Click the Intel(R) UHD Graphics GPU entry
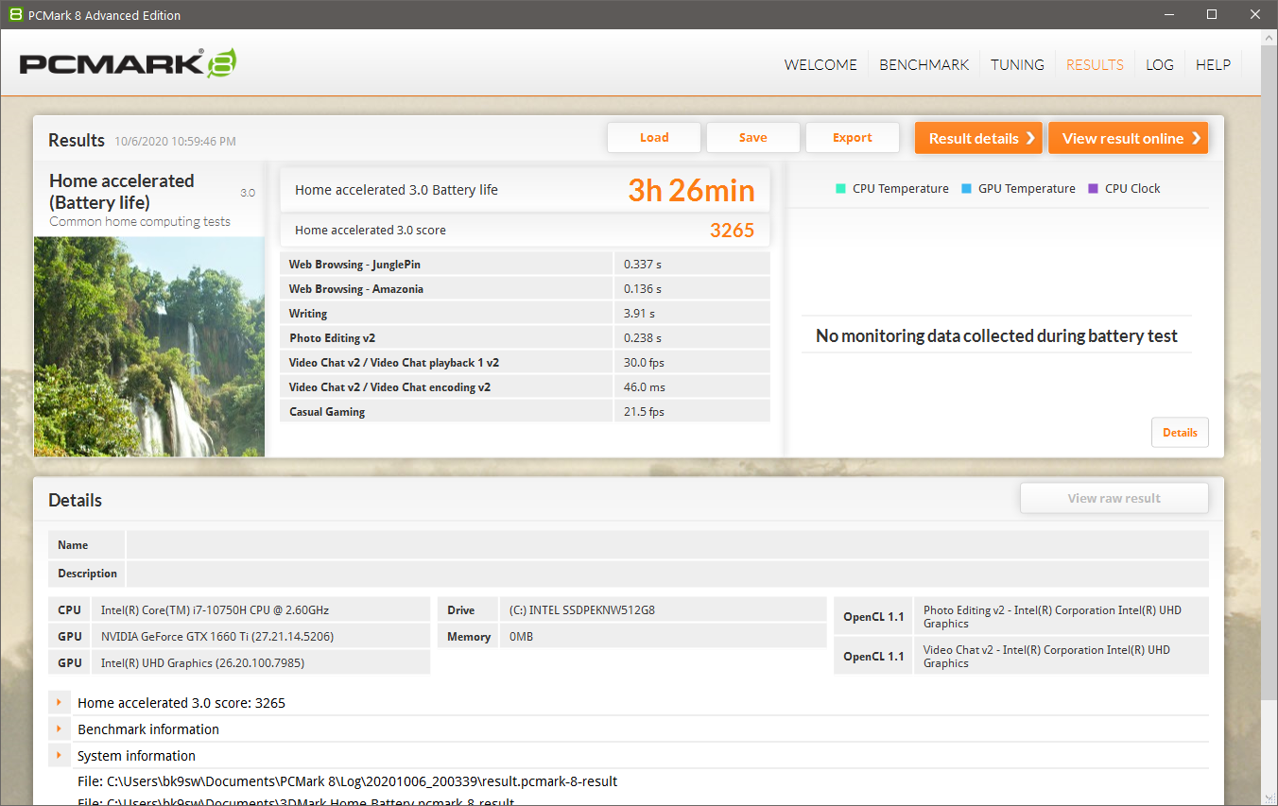Image resolution: width=1278 pixels, height=806 pixels. [202, 663]
